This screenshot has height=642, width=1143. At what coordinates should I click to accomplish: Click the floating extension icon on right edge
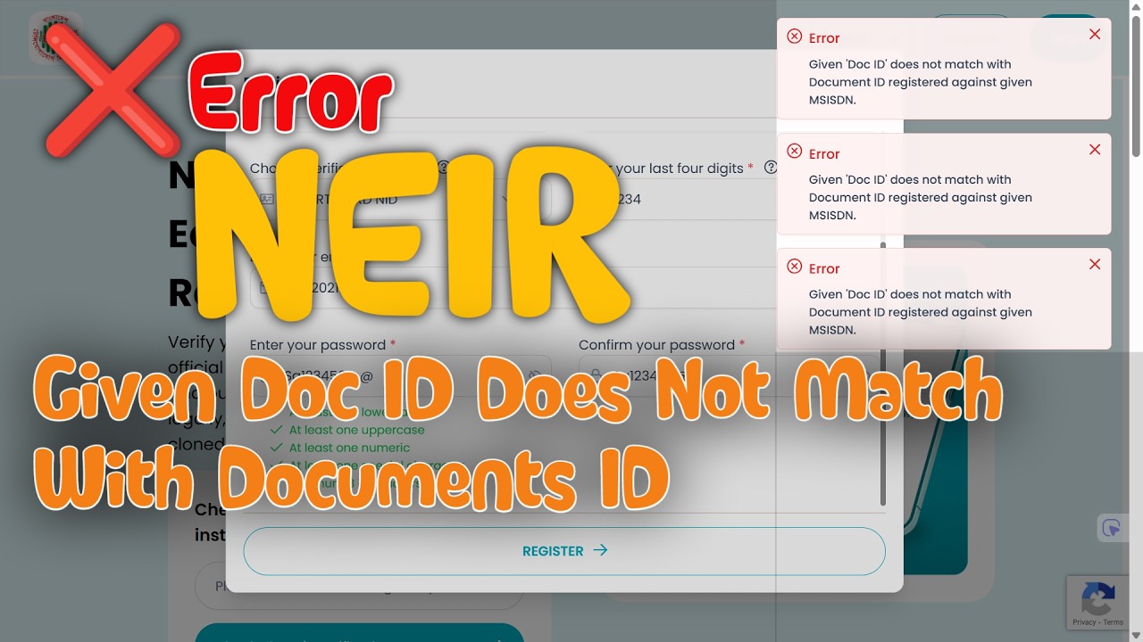(x=1112, y=528)
